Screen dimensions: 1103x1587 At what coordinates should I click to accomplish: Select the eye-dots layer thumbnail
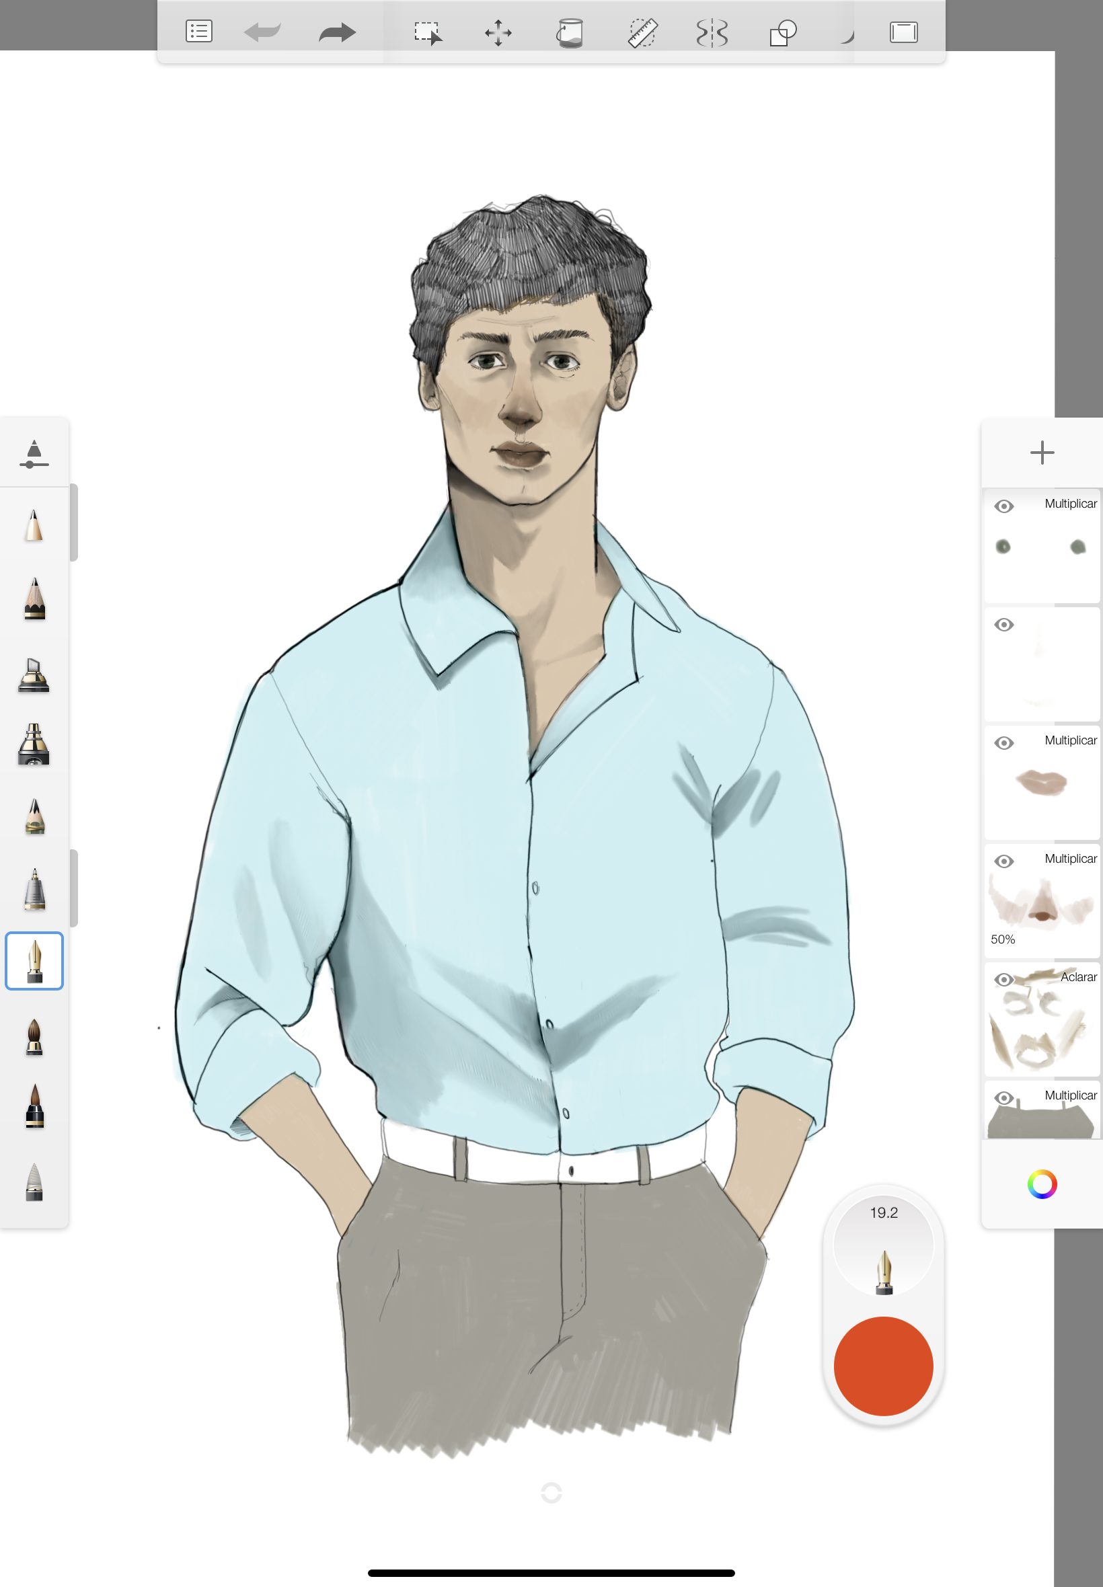[x=1042, y=547]
